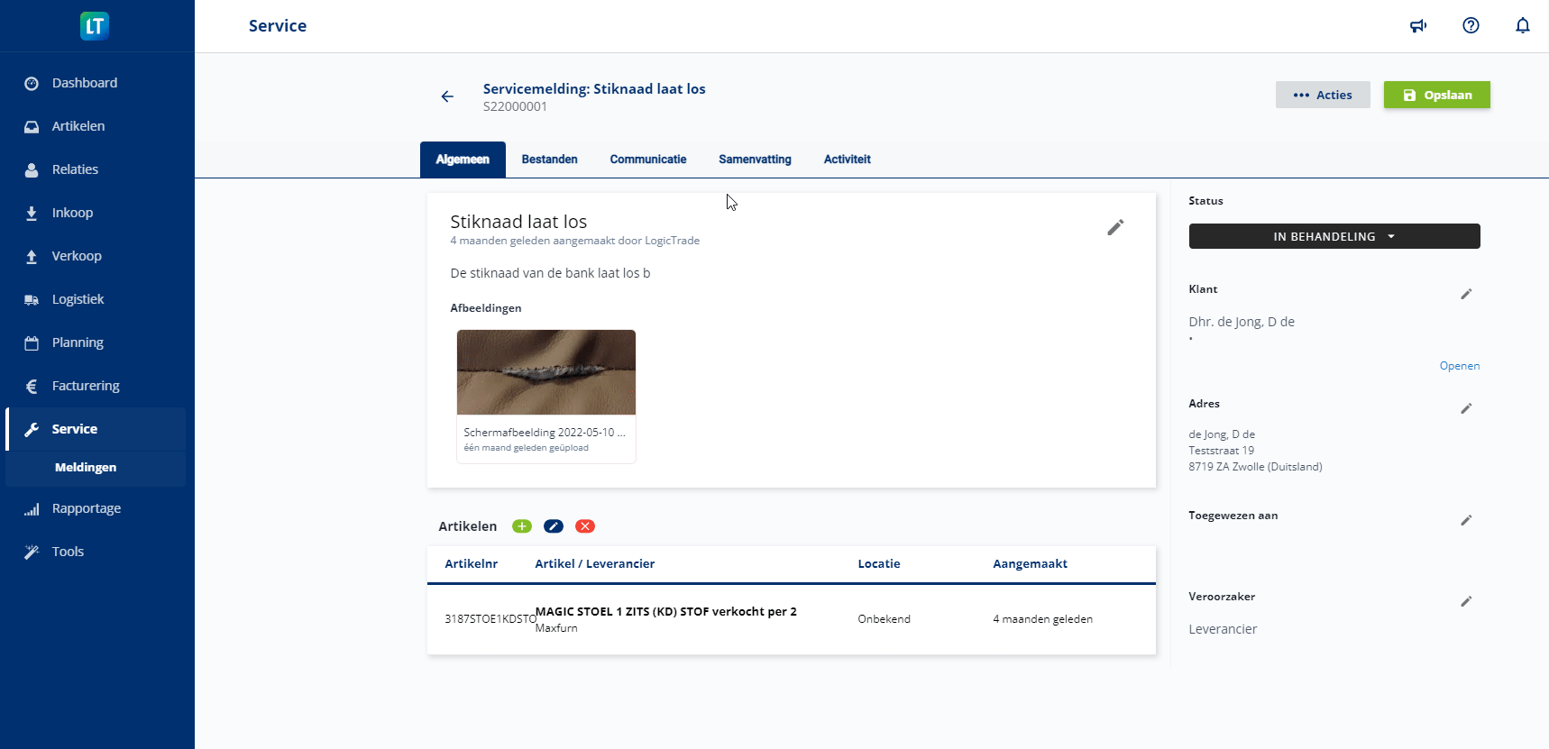Edit the Veroorzaker pencil icon
This screenshot has width=1549, height=749.
[1466, 601]
